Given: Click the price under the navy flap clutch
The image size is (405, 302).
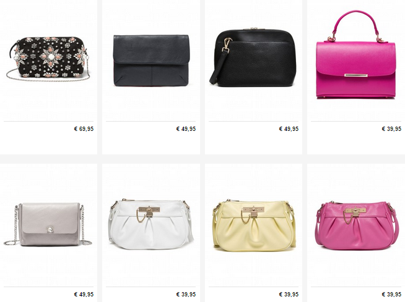Looking at the screenshot, I should point(186,129).
